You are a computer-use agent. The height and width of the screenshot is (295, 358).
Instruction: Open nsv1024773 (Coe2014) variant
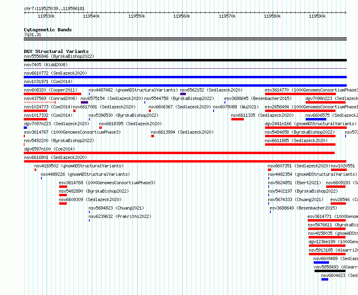(48, 107)
